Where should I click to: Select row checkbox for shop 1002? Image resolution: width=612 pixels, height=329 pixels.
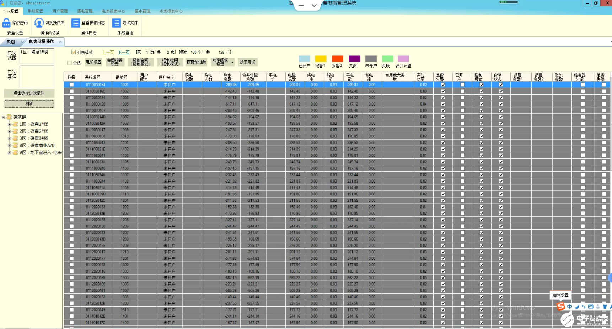pyautogui.click(x=72, y=91)
